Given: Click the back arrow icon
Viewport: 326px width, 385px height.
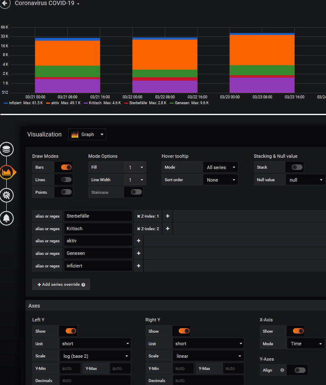Looking at the screenshot, I should point(5,3).
